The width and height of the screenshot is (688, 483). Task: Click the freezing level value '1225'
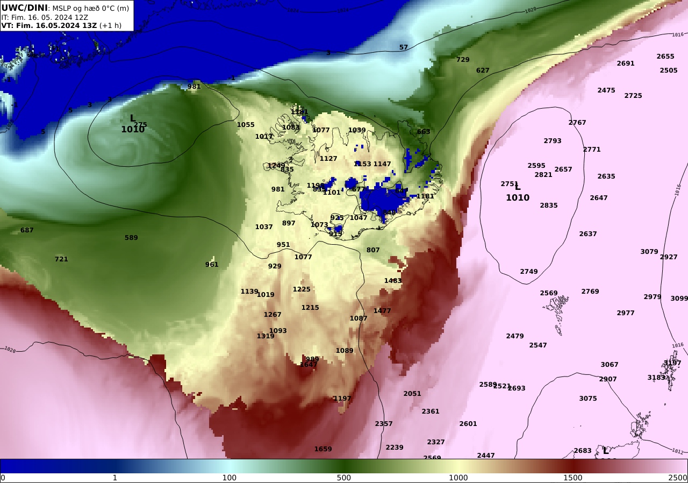[302, 289]
